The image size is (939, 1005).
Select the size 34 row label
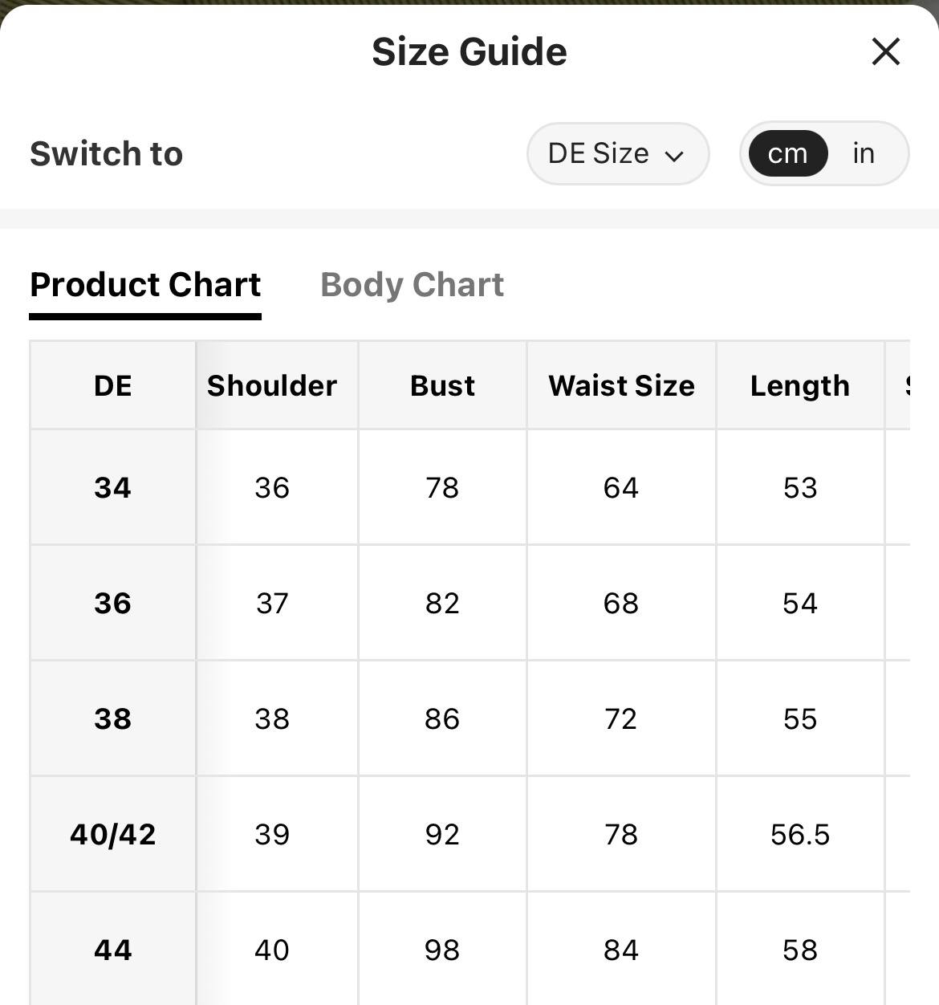pyautogui.click(x=112, y=487)
